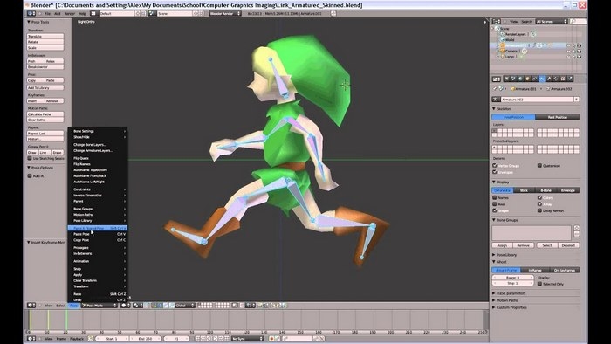Select the World icon in outliner tree
The width and height of the screenshot is (611, 344).
(502, 40)
